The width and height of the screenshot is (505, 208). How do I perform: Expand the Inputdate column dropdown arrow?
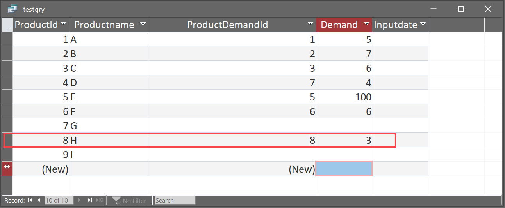click(423, 24)
